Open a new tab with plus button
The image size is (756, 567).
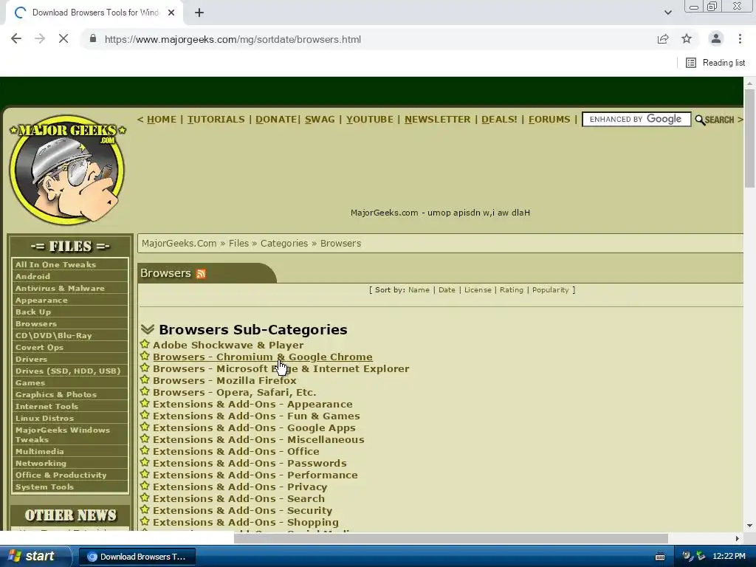point(199,13)
